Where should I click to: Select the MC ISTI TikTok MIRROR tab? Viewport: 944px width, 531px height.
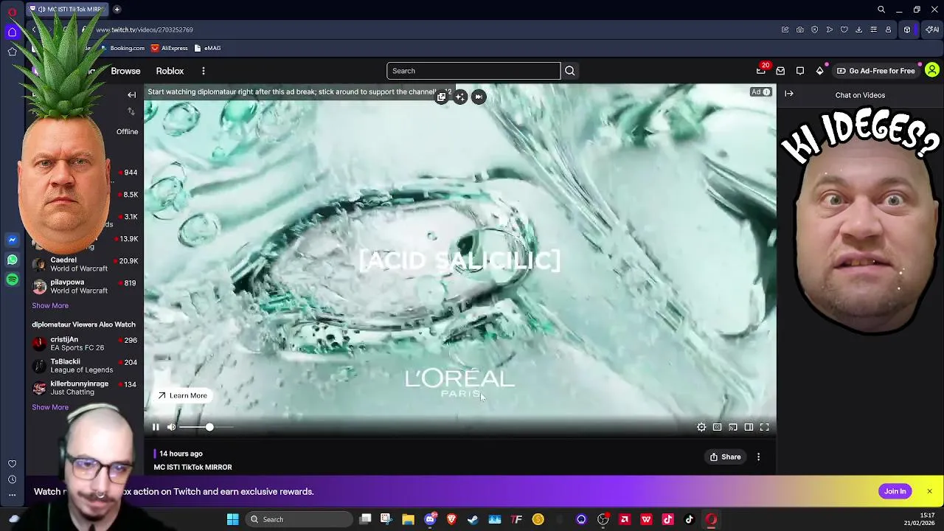(x=68, y=10)
